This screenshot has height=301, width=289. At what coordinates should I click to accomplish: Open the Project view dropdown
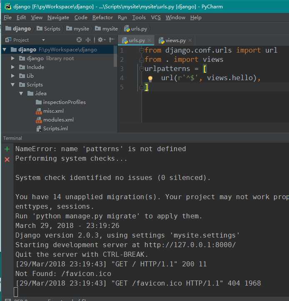click(x=43, y=40)
